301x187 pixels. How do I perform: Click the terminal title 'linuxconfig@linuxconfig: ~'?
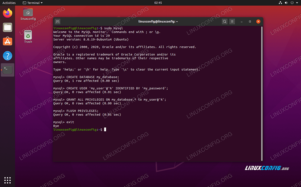pyautogui.click(x=158, y=21)
